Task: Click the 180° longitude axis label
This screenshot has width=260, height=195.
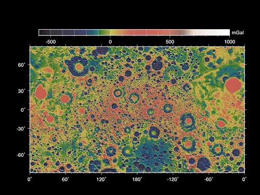Action: pyautogui.click(x=137, y=179)
